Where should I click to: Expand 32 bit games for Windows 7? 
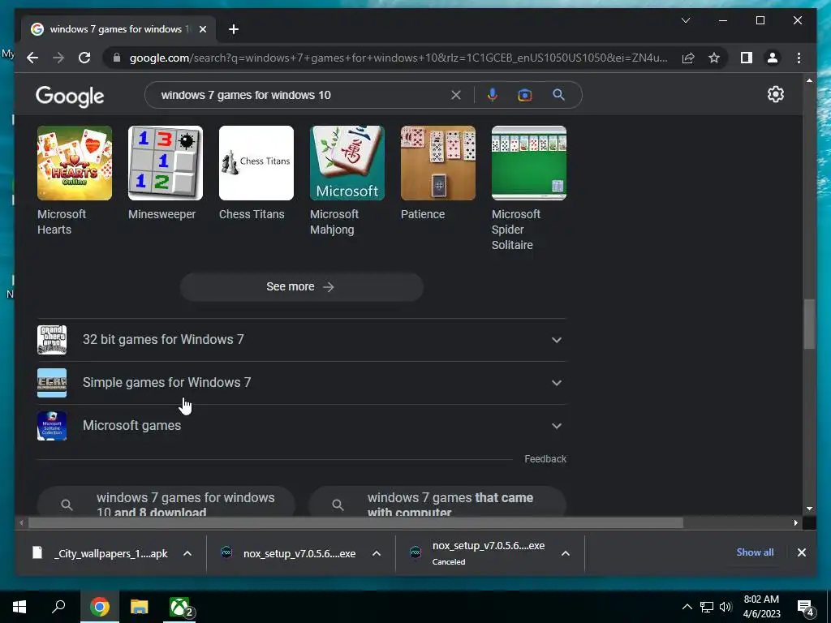tap(302, 340)
